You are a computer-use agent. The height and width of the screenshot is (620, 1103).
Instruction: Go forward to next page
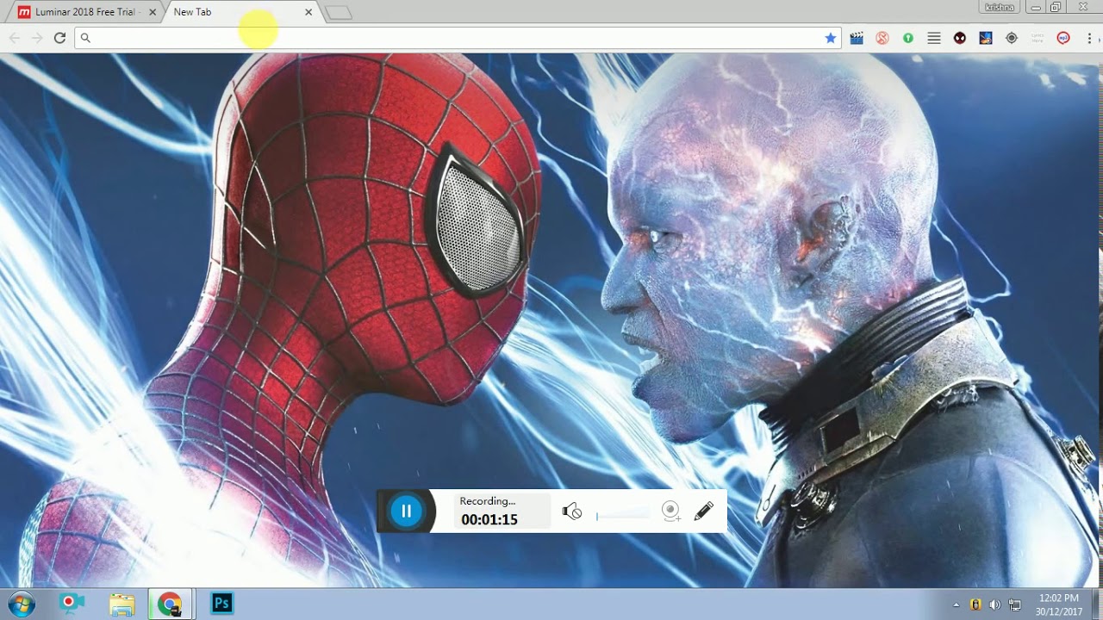37,38
